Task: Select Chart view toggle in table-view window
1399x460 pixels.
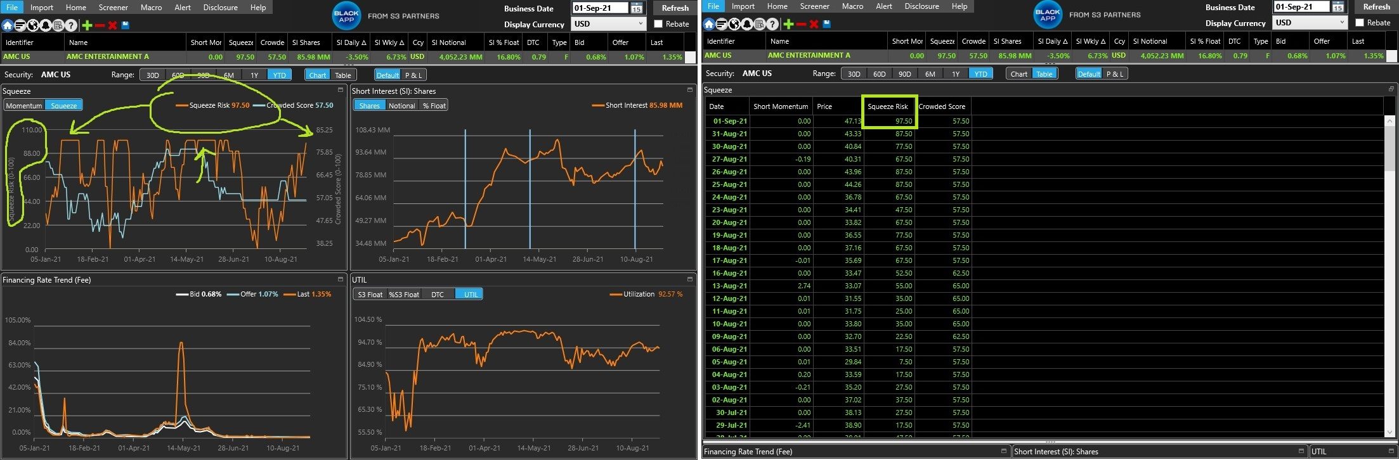Action: coord(1019,74)
